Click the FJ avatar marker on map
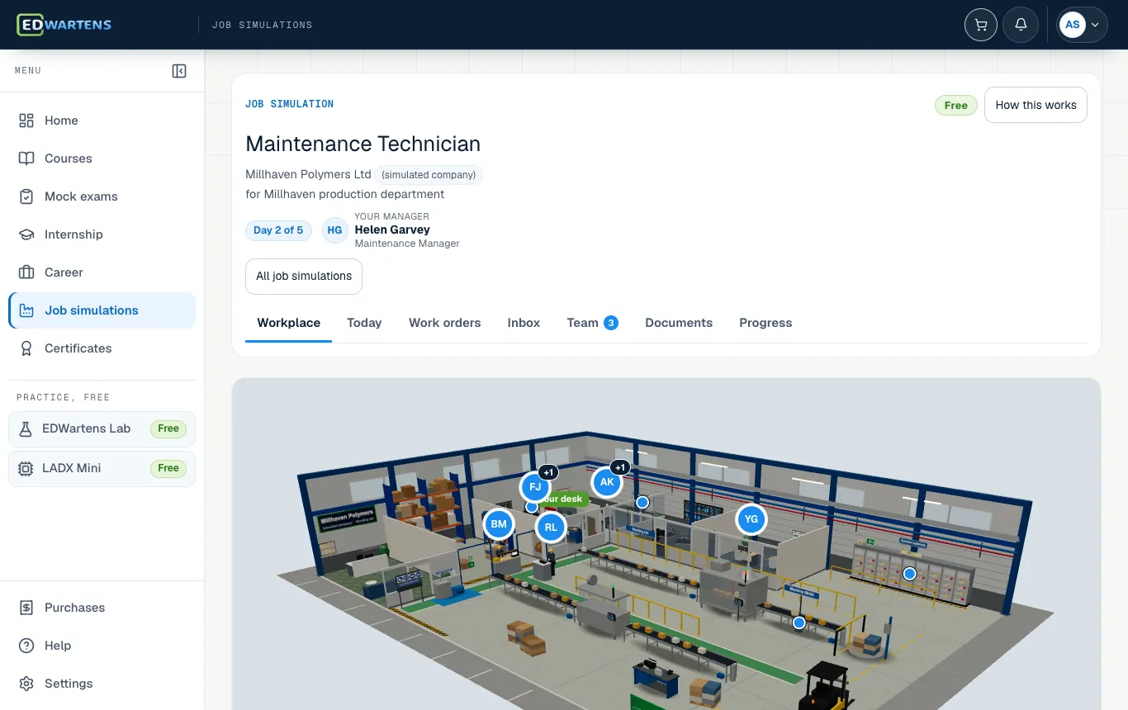 (535, 487)
